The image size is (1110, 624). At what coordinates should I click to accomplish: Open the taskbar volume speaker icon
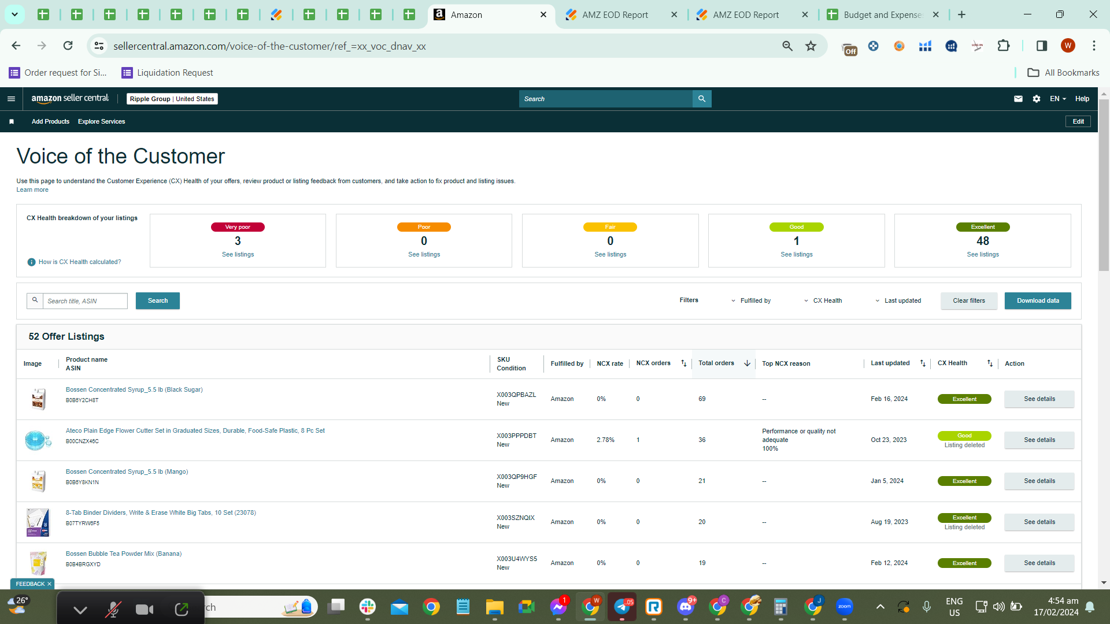point(998,607)
